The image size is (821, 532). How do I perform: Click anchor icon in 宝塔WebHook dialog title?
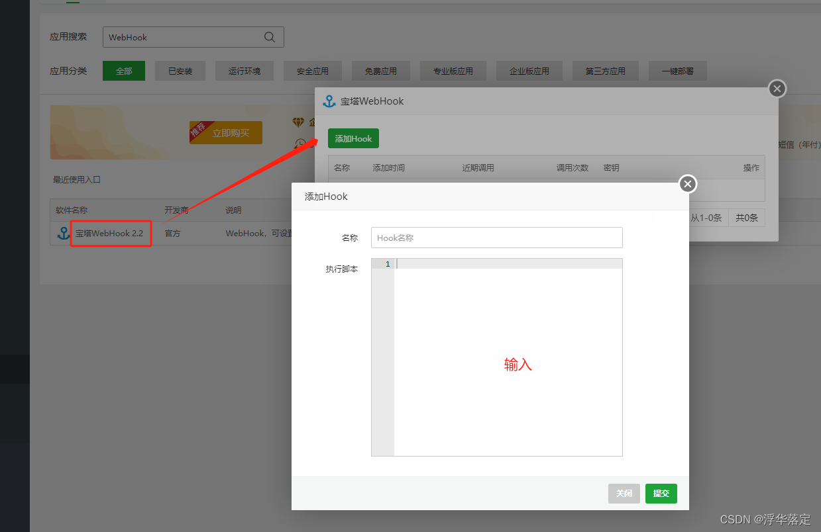click(329, 101)
